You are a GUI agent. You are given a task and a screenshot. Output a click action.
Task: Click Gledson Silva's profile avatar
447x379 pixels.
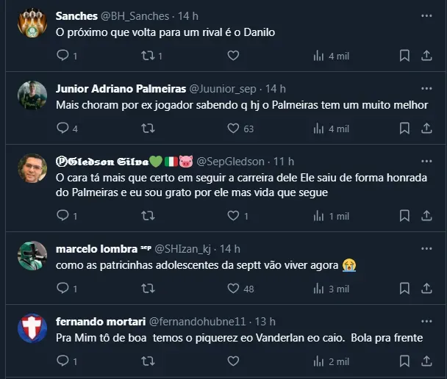tap(32, 168)
